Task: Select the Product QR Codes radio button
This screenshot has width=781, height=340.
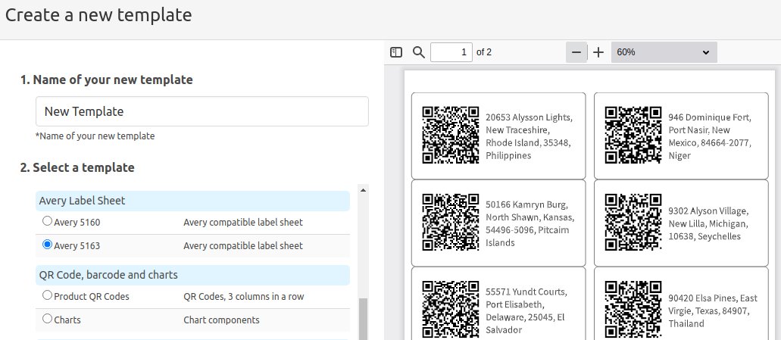Action: pyautogui.click(x=47, y=295)
